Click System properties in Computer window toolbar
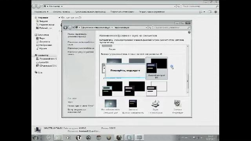Screen dimensions: 251x141 click(62, 12)
